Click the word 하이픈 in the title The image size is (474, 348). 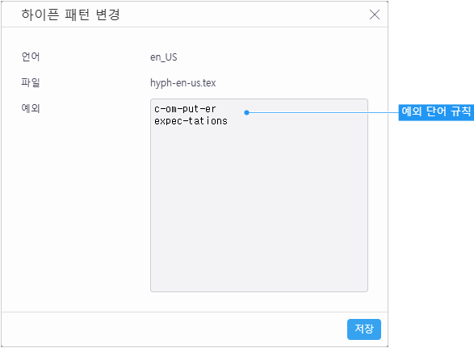coord(40,15)
